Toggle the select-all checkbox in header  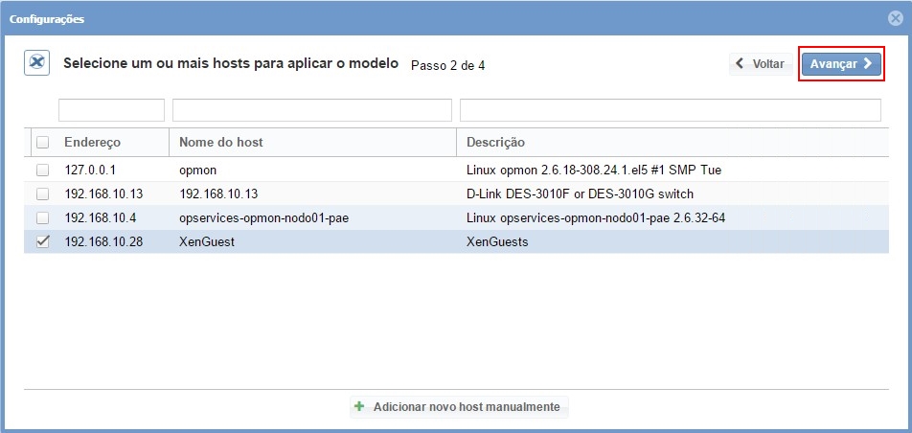click(42, 143)
